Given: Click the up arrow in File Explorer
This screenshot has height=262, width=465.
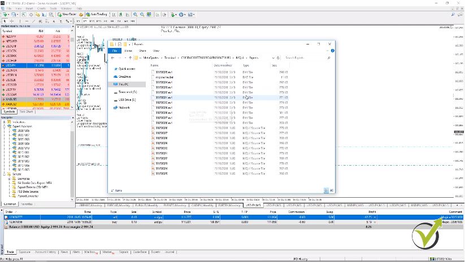Looking at the screenshot, I should 130,58.
